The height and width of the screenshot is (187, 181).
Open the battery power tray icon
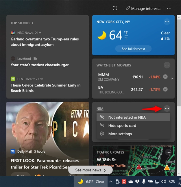point(150,182)
